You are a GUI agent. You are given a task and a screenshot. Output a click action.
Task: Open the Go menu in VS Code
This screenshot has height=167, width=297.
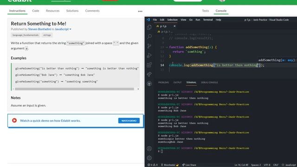191,19
